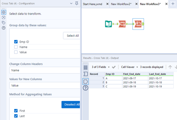Click the 3 records displayed label
This screenshot has width=177, height=120.
(152, 67)
